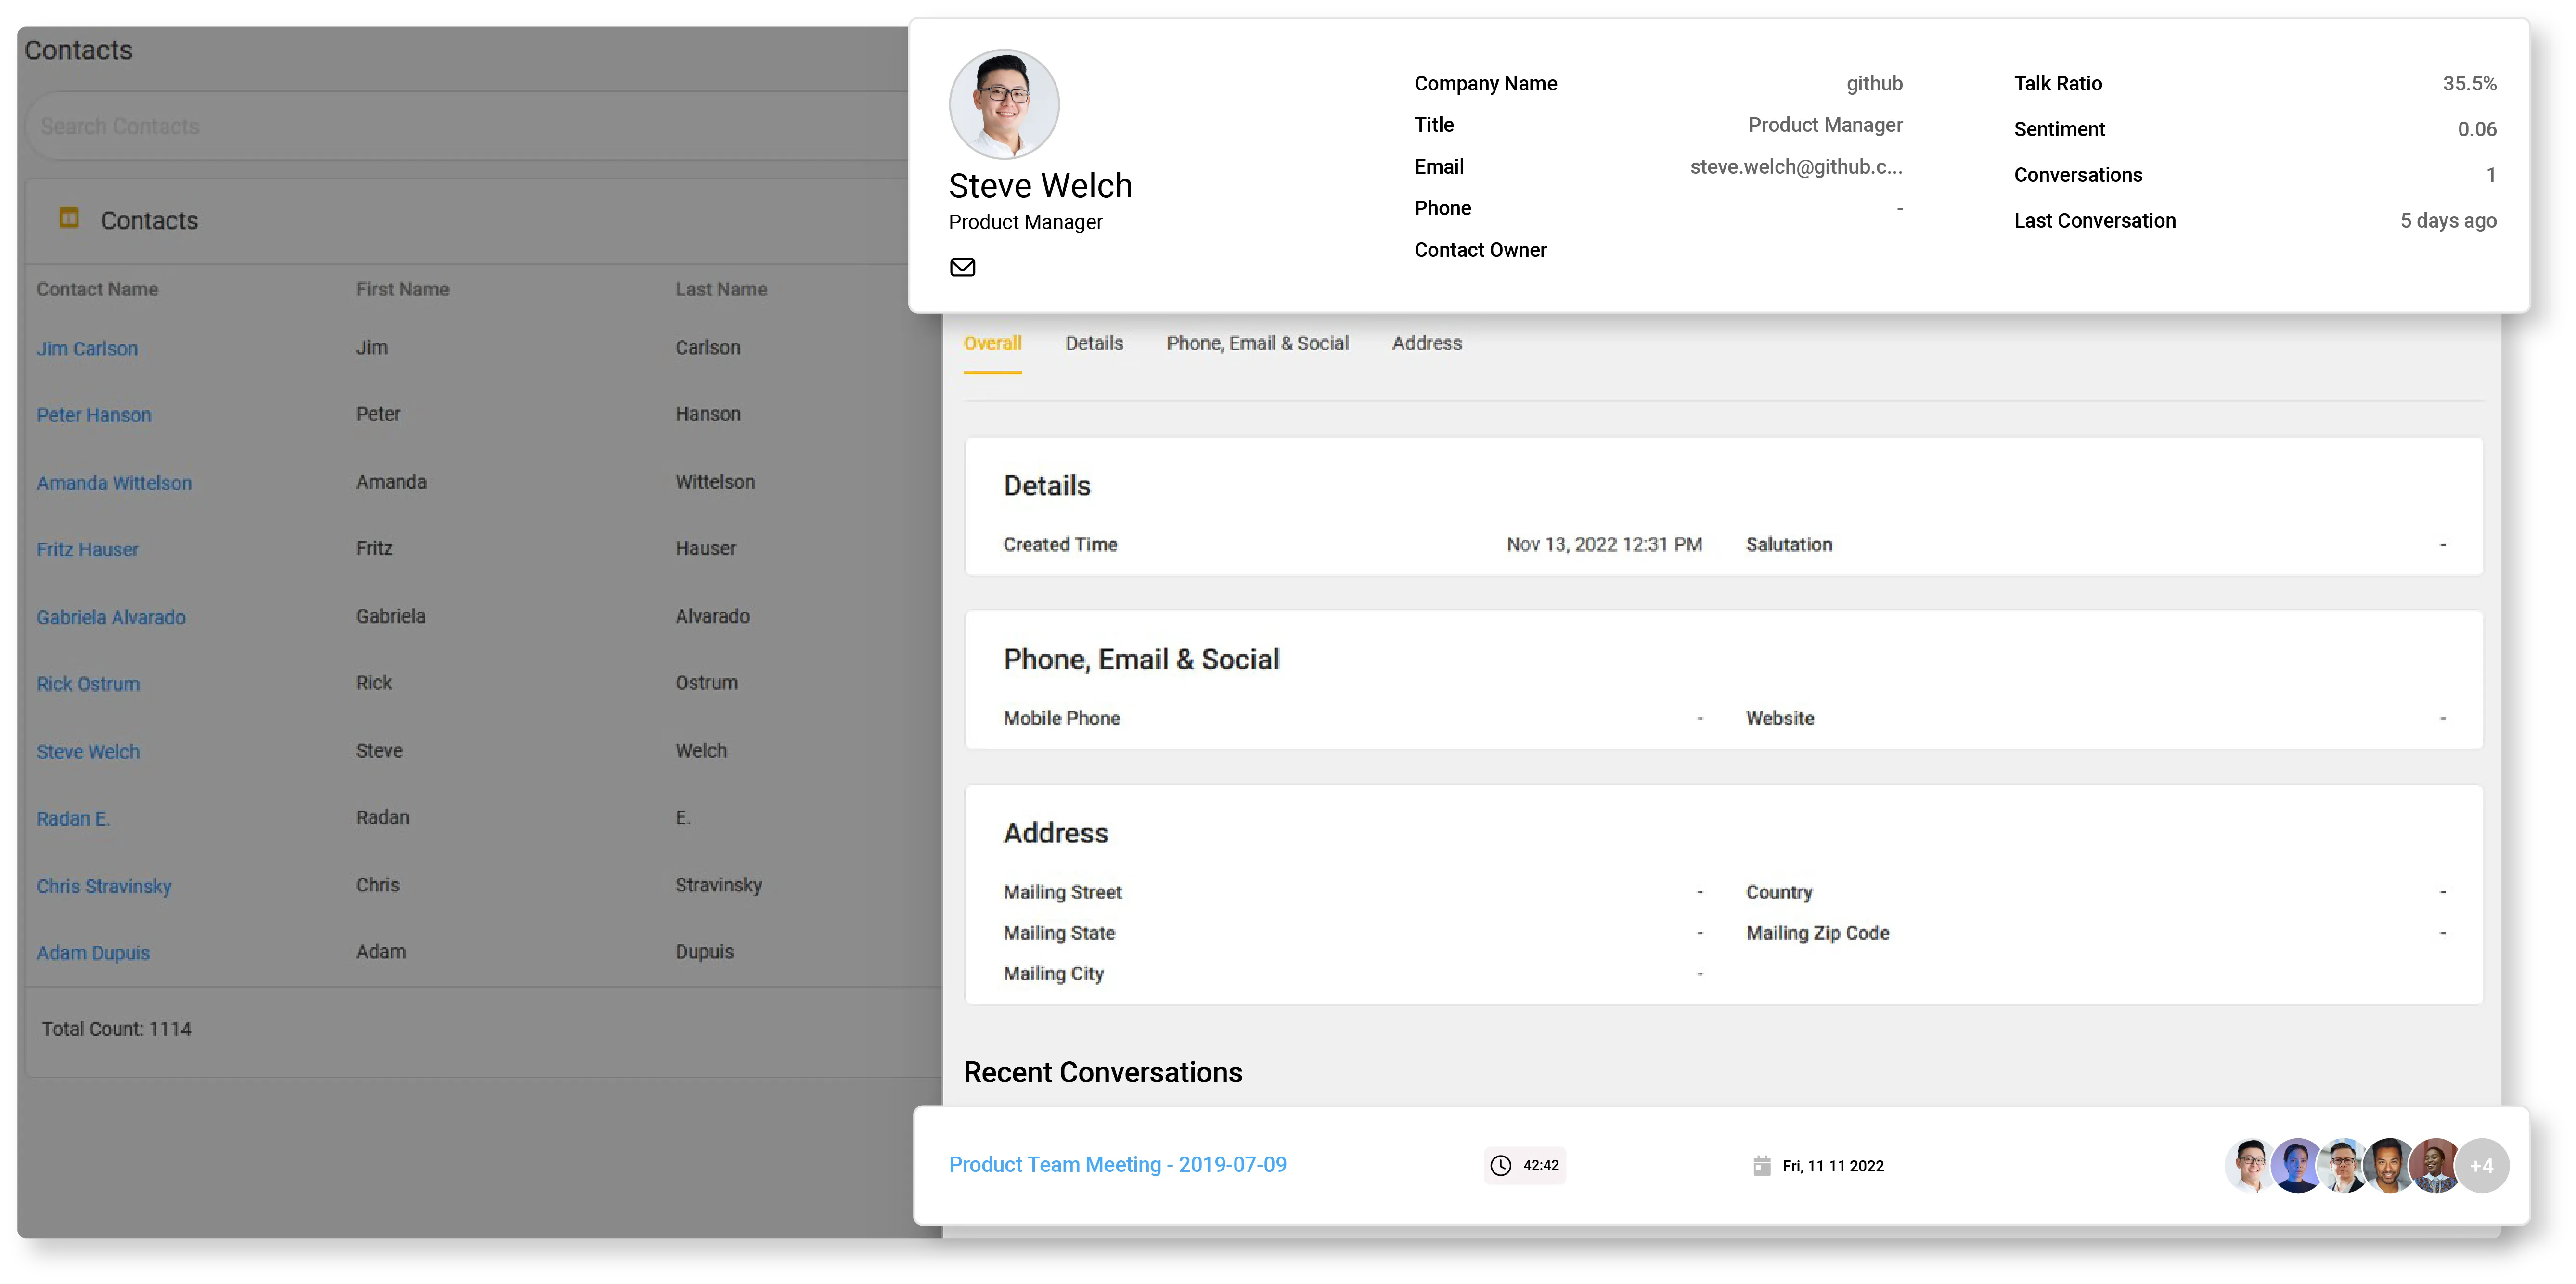Open the Jim Carlson contact
This screenshot has width=2576, height=1284.
(86, 348)
